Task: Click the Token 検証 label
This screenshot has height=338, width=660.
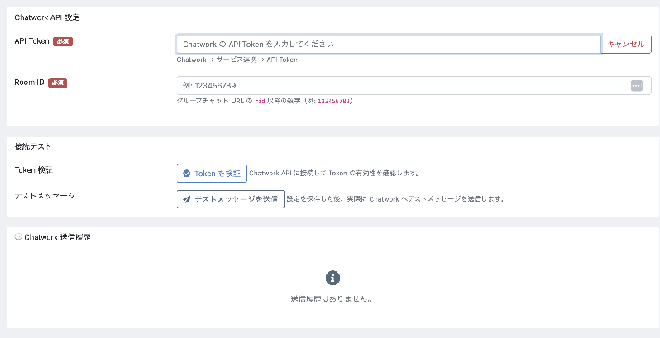Action: [x=34, y=170]
